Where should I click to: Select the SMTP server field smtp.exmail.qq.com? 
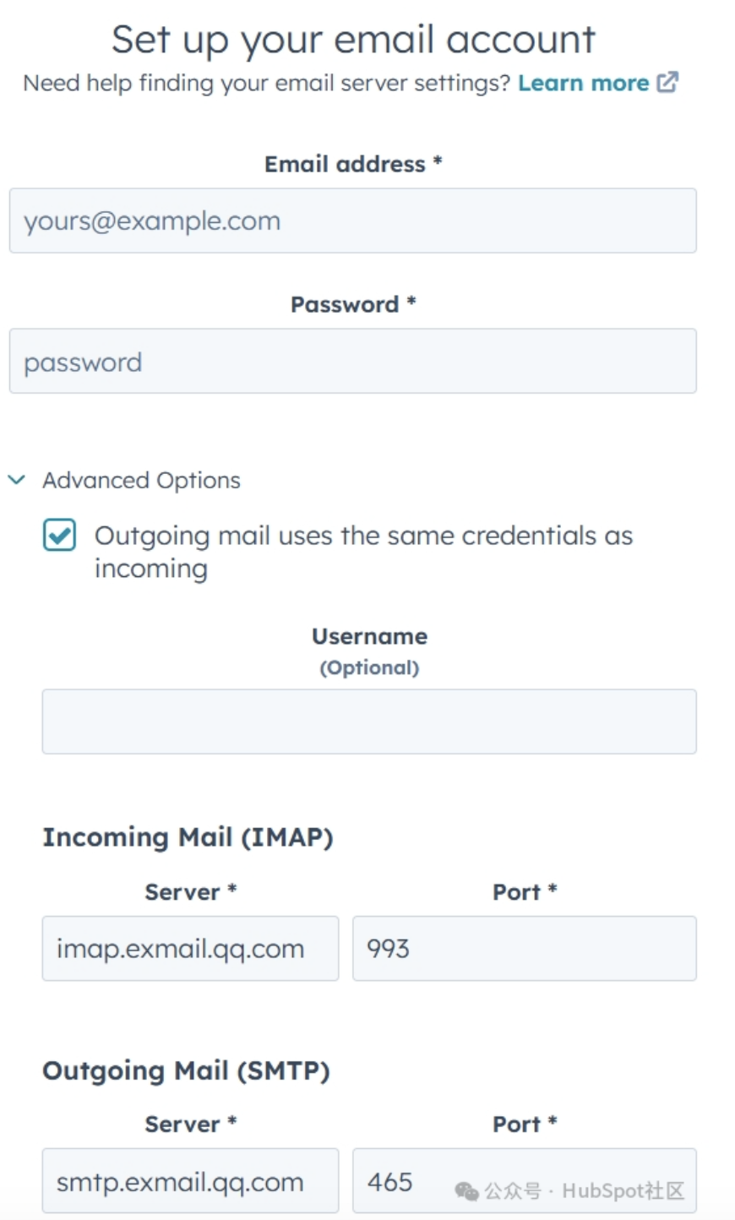click(x=190, y=1181)
